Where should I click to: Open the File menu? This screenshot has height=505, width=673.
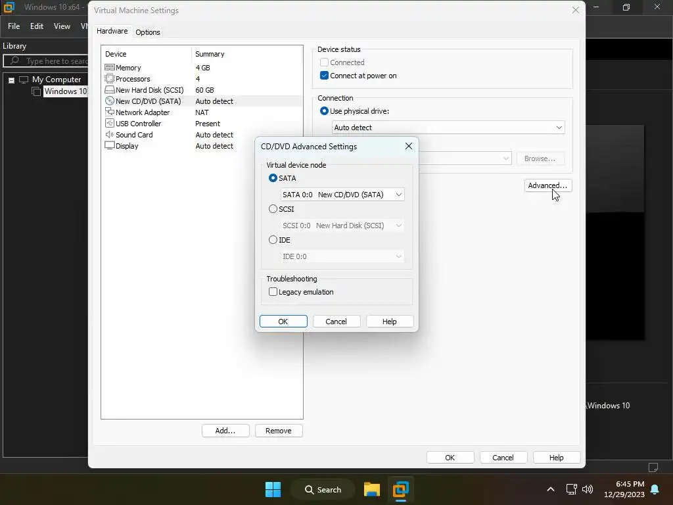14,26
